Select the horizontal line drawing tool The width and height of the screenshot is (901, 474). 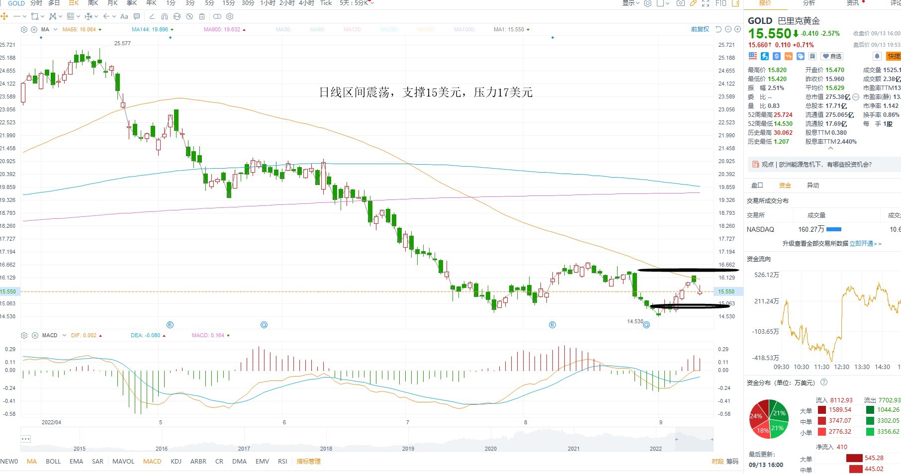pos(17,16)
